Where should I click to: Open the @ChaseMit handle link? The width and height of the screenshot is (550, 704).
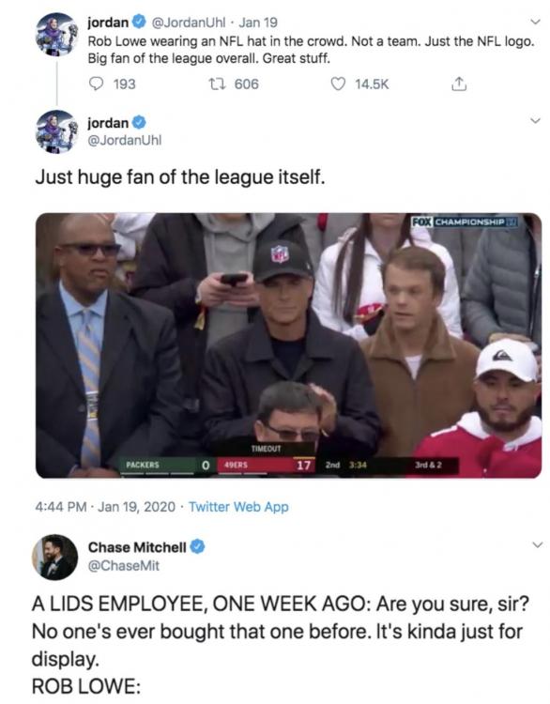pyautogui.click(x=124, y=566)
